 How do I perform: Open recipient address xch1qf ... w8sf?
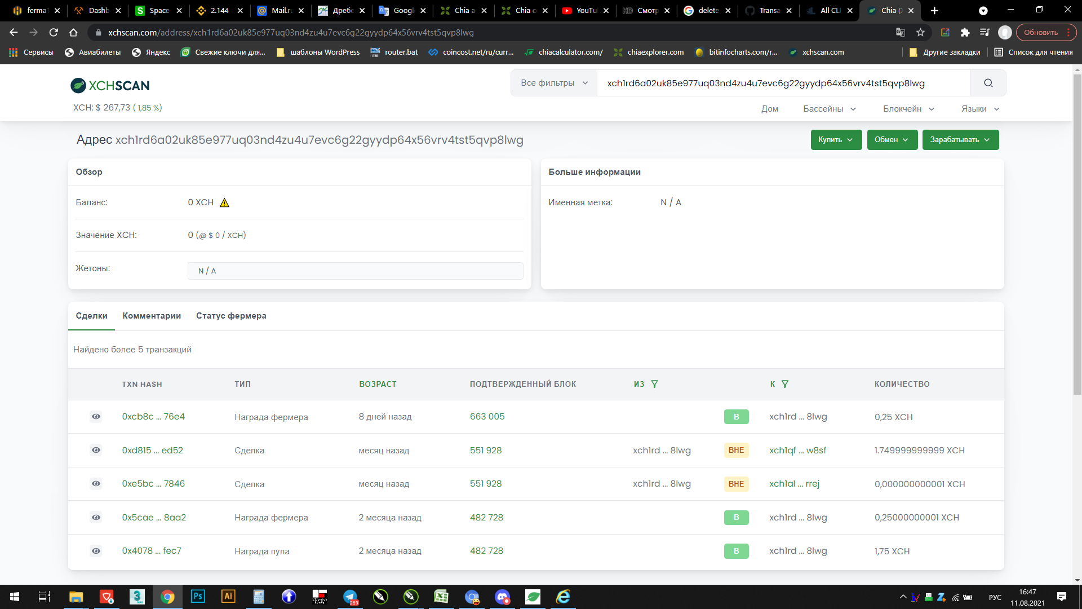(x=797, y=451)
